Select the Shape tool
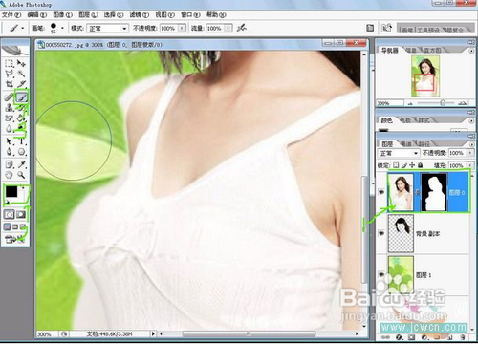This screenshot has width=478, height=344. pos(21,152)
